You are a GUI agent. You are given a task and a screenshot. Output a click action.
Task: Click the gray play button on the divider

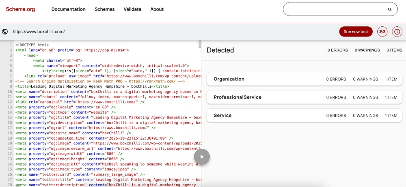coord(202,157)
